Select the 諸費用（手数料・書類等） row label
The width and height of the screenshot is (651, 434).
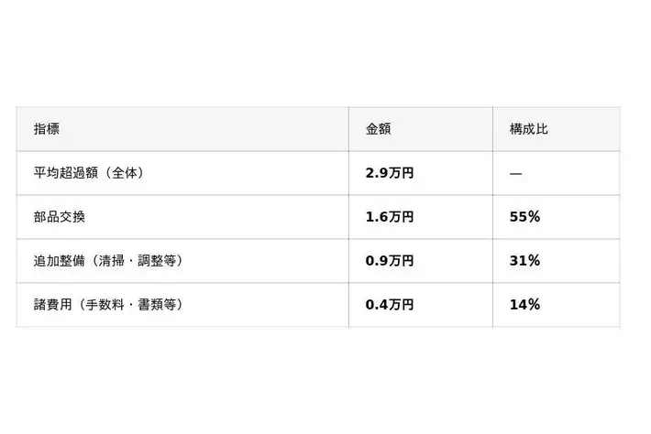pos(109,305)
